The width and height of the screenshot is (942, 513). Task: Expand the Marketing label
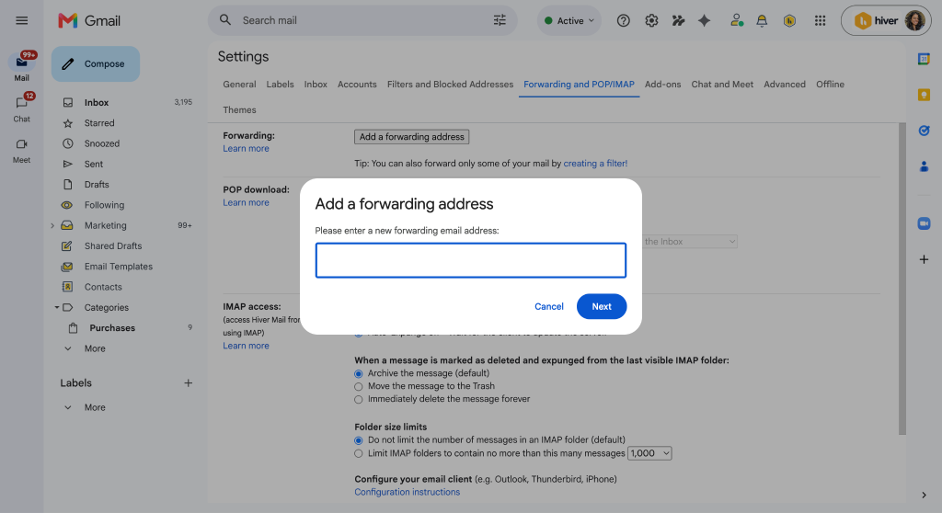(x=52, y=226)
